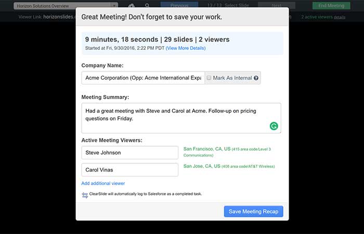Click the Next slide button
Viewport: 364px width, 234px height.
click(277, 5)
